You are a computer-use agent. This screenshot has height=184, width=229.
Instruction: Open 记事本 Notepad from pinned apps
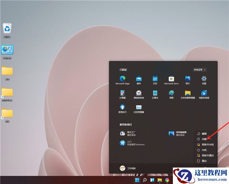(155, 94)
